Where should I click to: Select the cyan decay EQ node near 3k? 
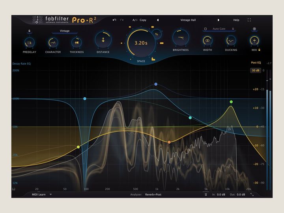point(190,118)
